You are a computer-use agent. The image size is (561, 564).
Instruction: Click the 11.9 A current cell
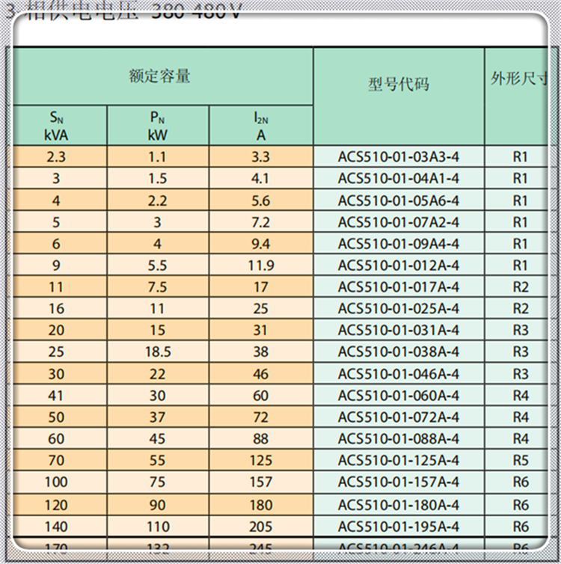(261, 266)
